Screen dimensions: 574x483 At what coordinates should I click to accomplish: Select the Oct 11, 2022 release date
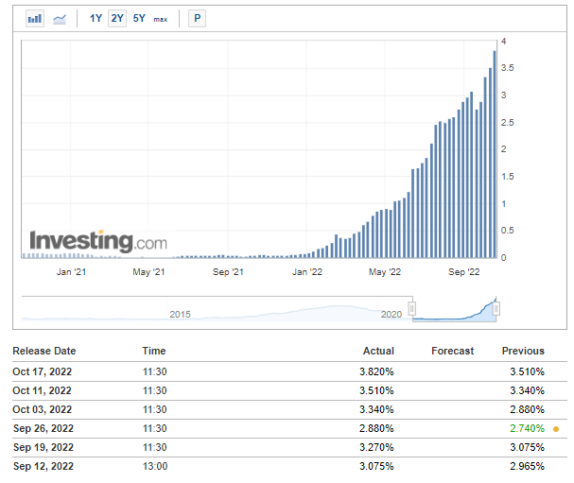click(x=42, y=390)
